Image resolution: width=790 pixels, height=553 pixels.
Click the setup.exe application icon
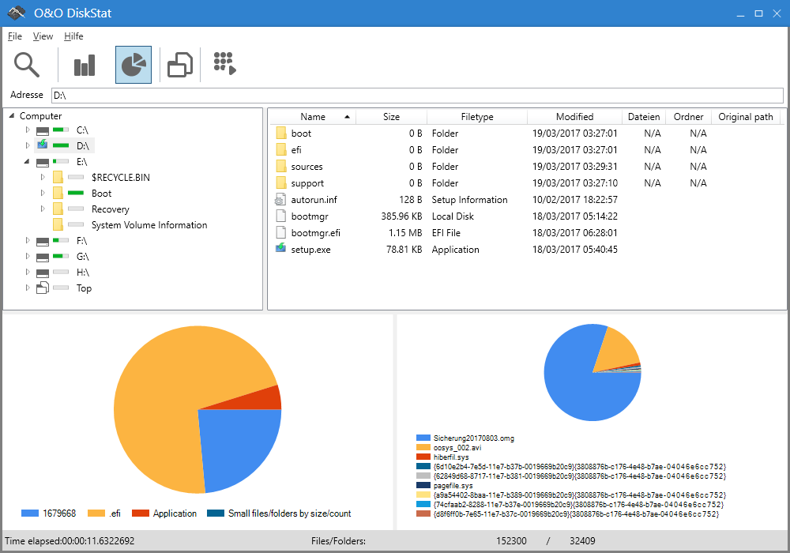[280, 248]
